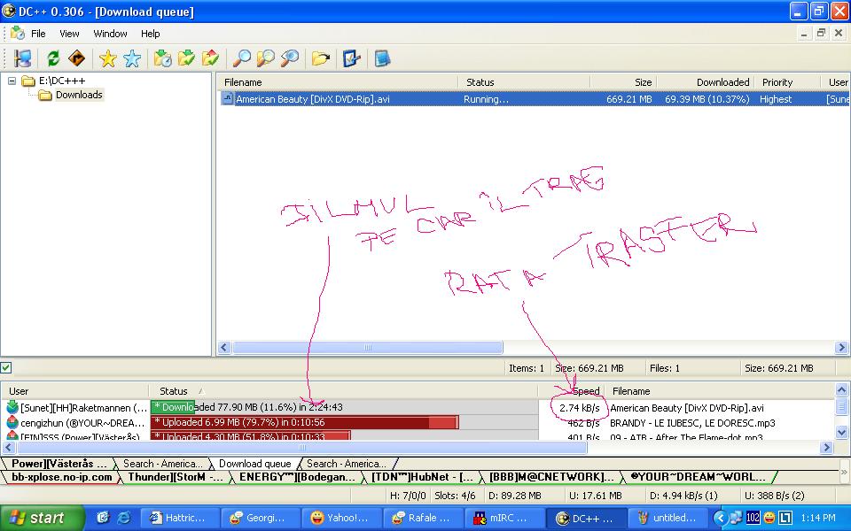Click the Open File List folder icon
This screenshot has width=851, height=531.
point(321,58)
